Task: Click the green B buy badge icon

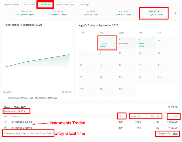Action: (5, 128)
